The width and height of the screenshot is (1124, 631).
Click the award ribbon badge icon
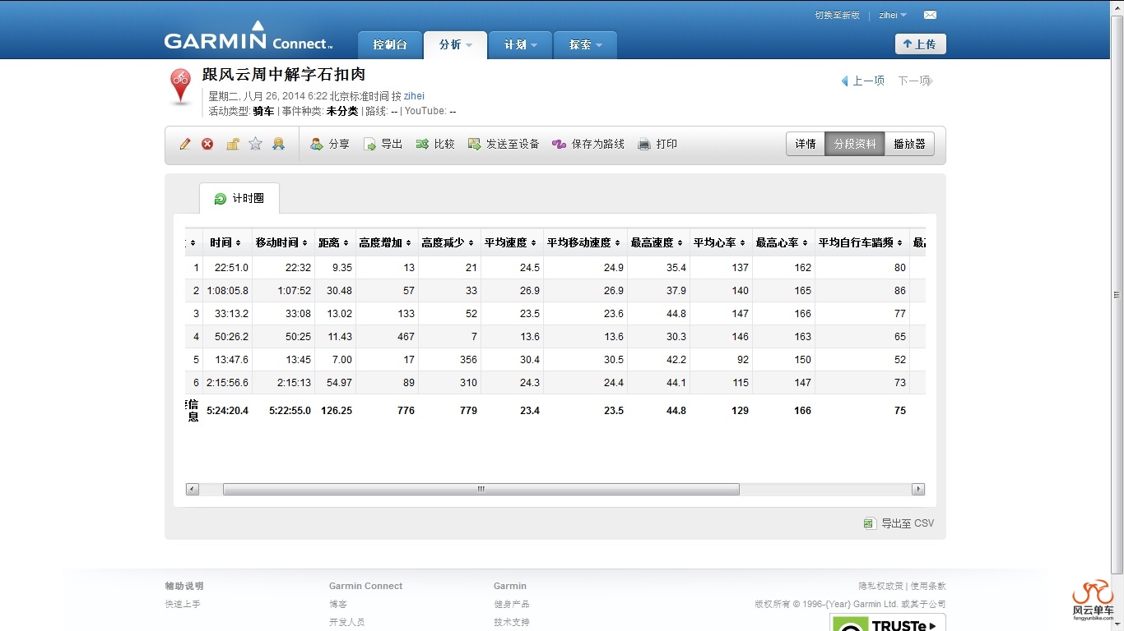click(279, 144)
